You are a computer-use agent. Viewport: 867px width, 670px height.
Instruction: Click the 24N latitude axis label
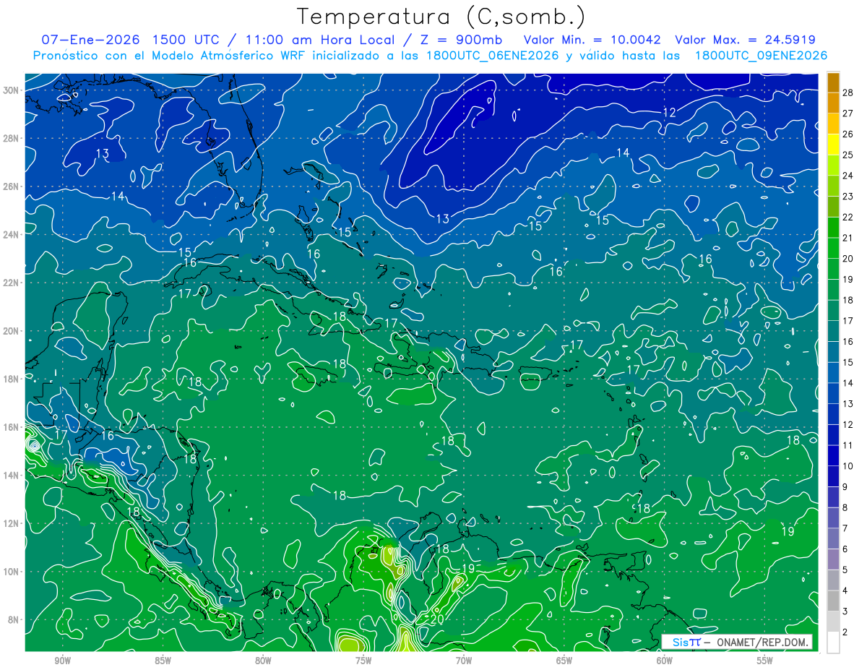pyautogui.click(x=11, y=235)
